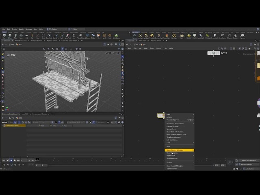Select the Tube shelf tool

[x=15, y=36]
